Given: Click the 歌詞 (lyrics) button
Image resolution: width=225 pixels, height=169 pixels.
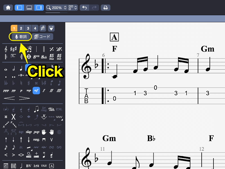Looking at the screenshot, I should tap(21, 37).
